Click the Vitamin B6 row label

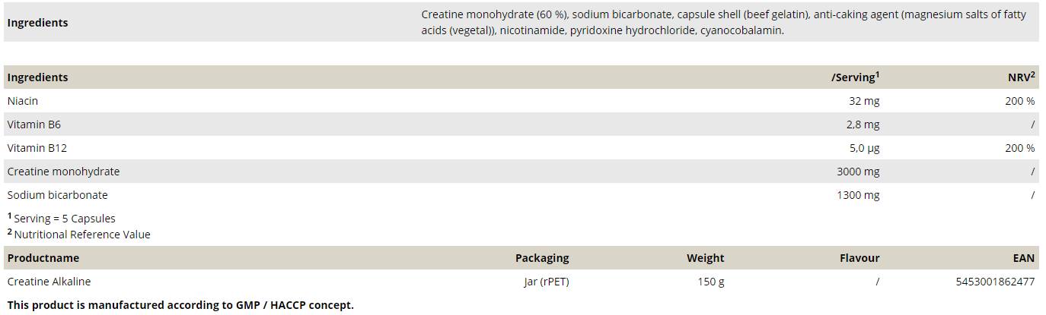coord(34,124)
